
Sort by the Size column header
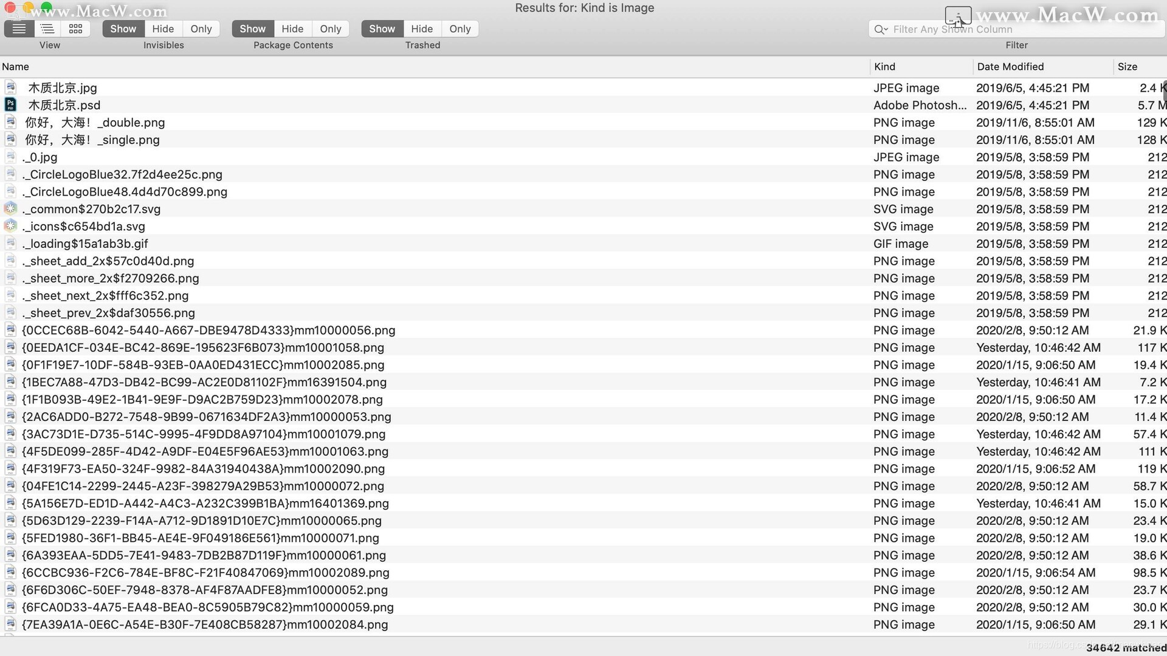tap(1127, 67)
